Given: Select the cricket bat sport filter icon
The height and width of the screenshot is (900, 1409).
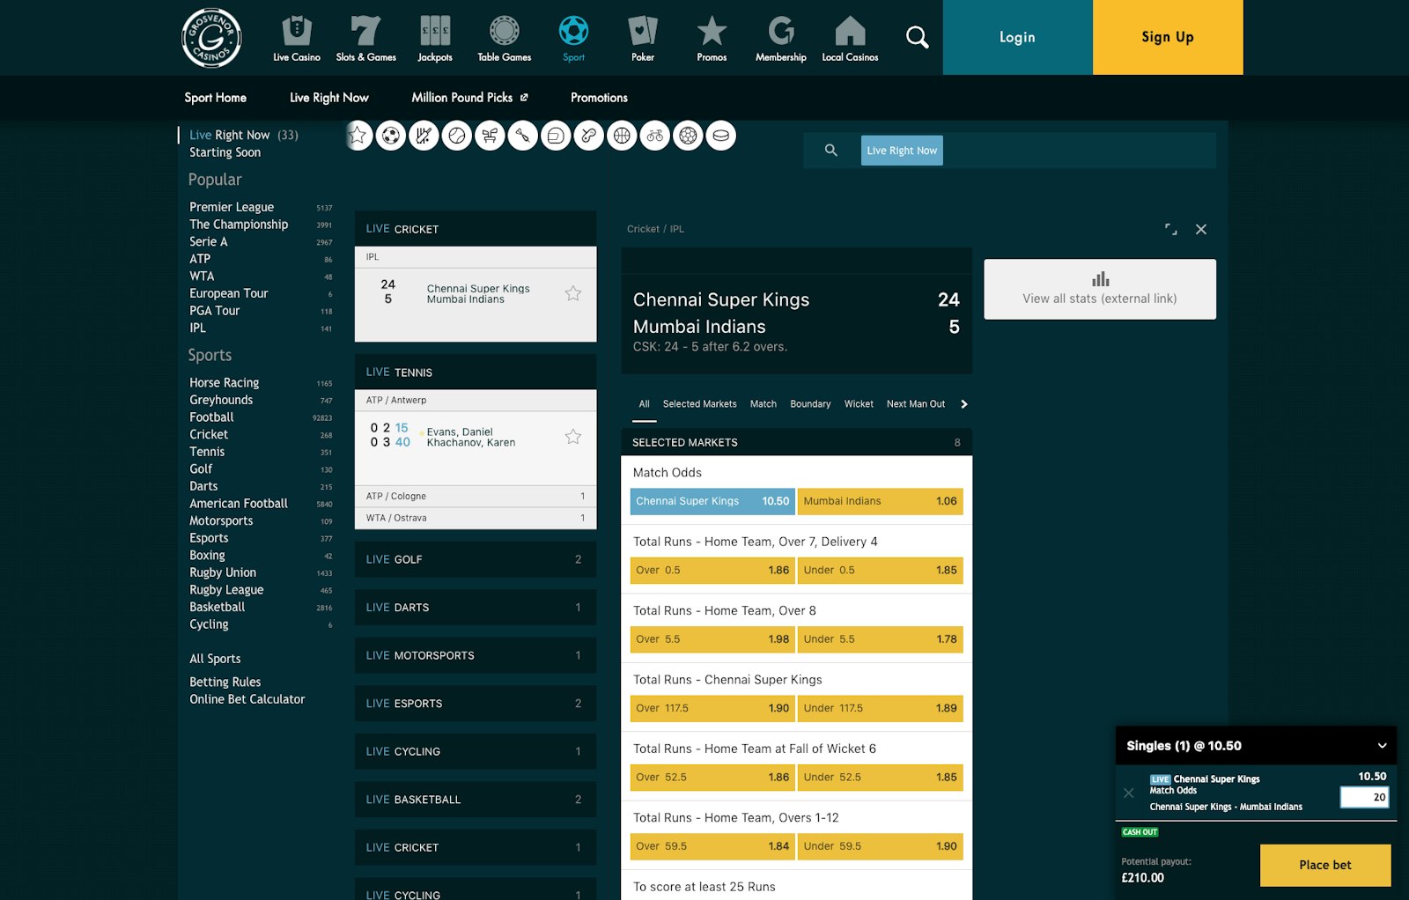Looking at the screenshot, I should (424, 136).
